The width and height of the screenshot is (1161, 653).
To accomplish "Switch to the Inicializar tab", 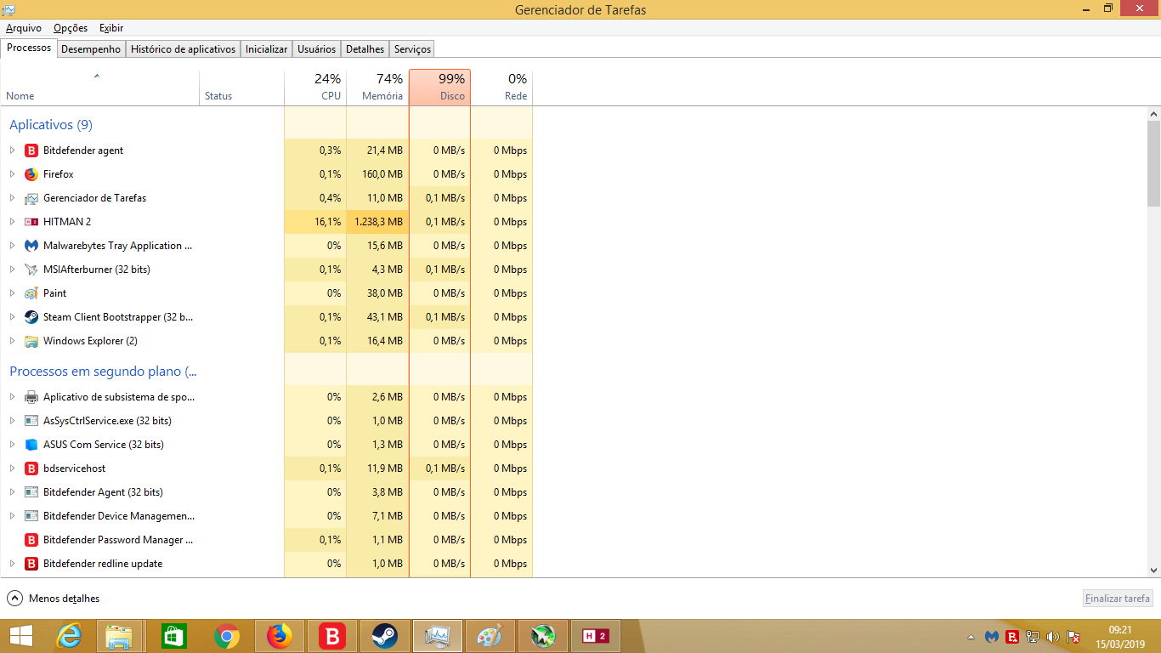I will [266, 49].
